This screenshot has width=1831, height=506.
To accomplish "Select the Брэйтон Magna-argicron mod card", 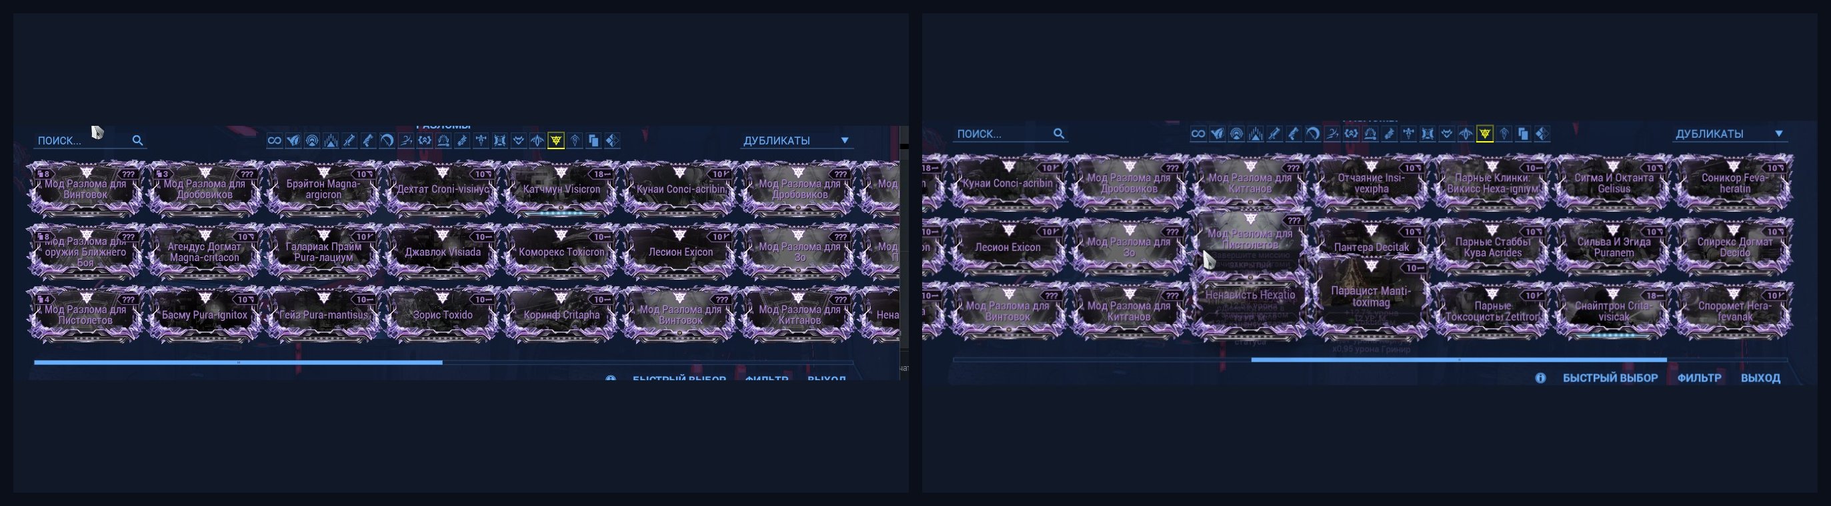I will tap(323, 189).
